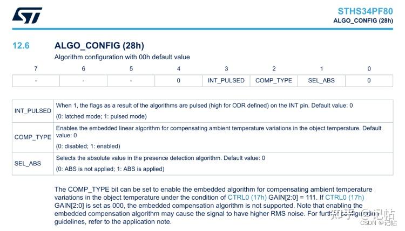Click bit number 3 above the register table
405x231 pixels.
226,68
